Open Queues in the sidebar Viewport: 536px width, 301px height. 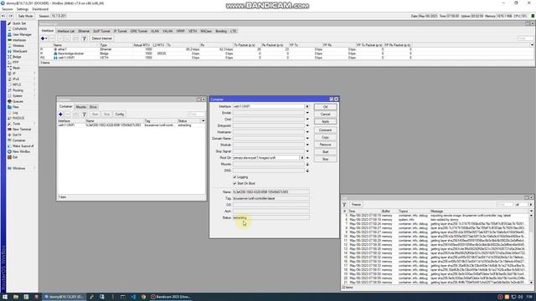coord(18,101)
